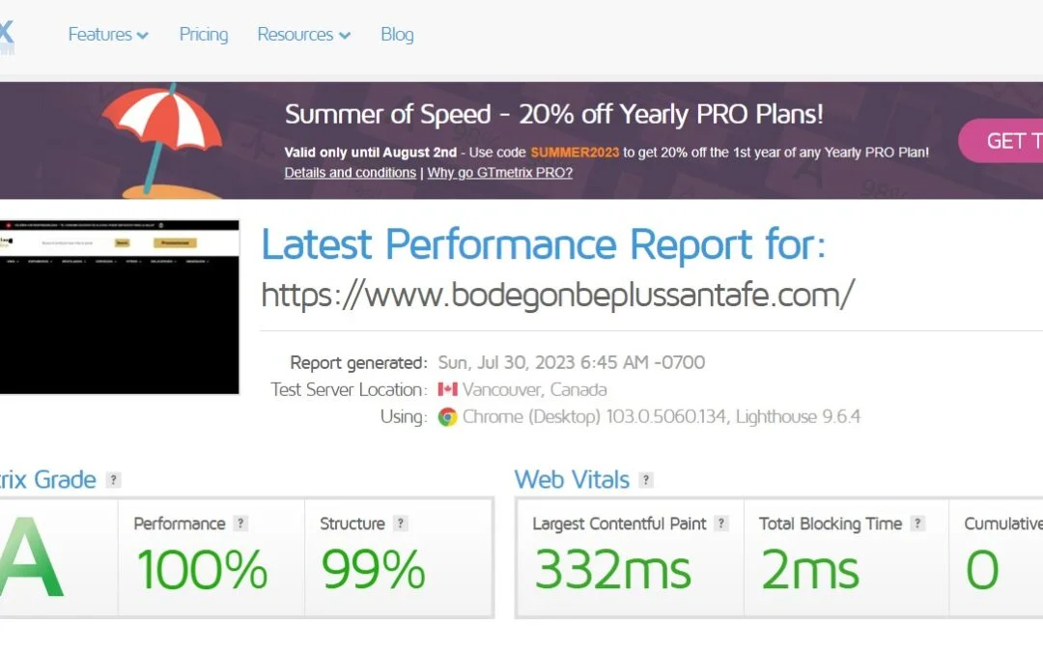The width and height of the screenshot is (1043, 652).
Task: Open the Details and conditions link
Action: pyautogui.click(x=350, y=173)
